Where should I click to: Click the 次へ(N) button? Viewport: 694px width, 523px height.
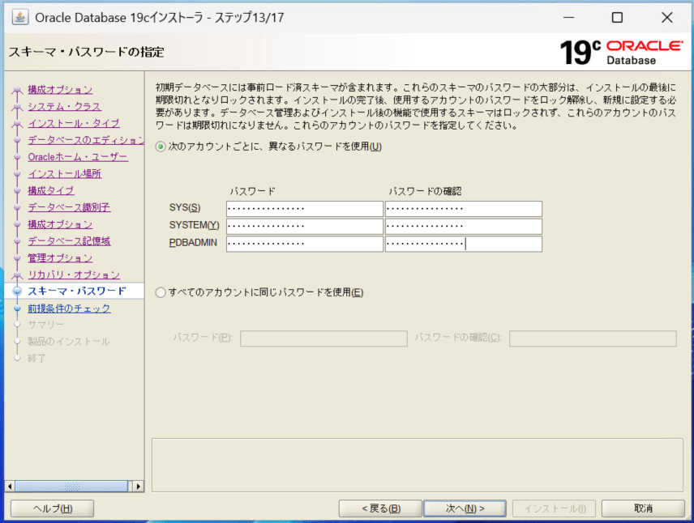[x=465, y=508]
